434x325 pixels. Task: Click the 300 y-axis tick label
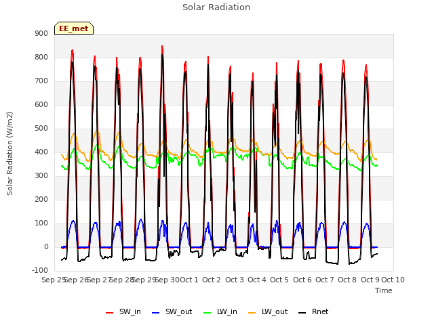pyautogui.click(x=41, y=175)
